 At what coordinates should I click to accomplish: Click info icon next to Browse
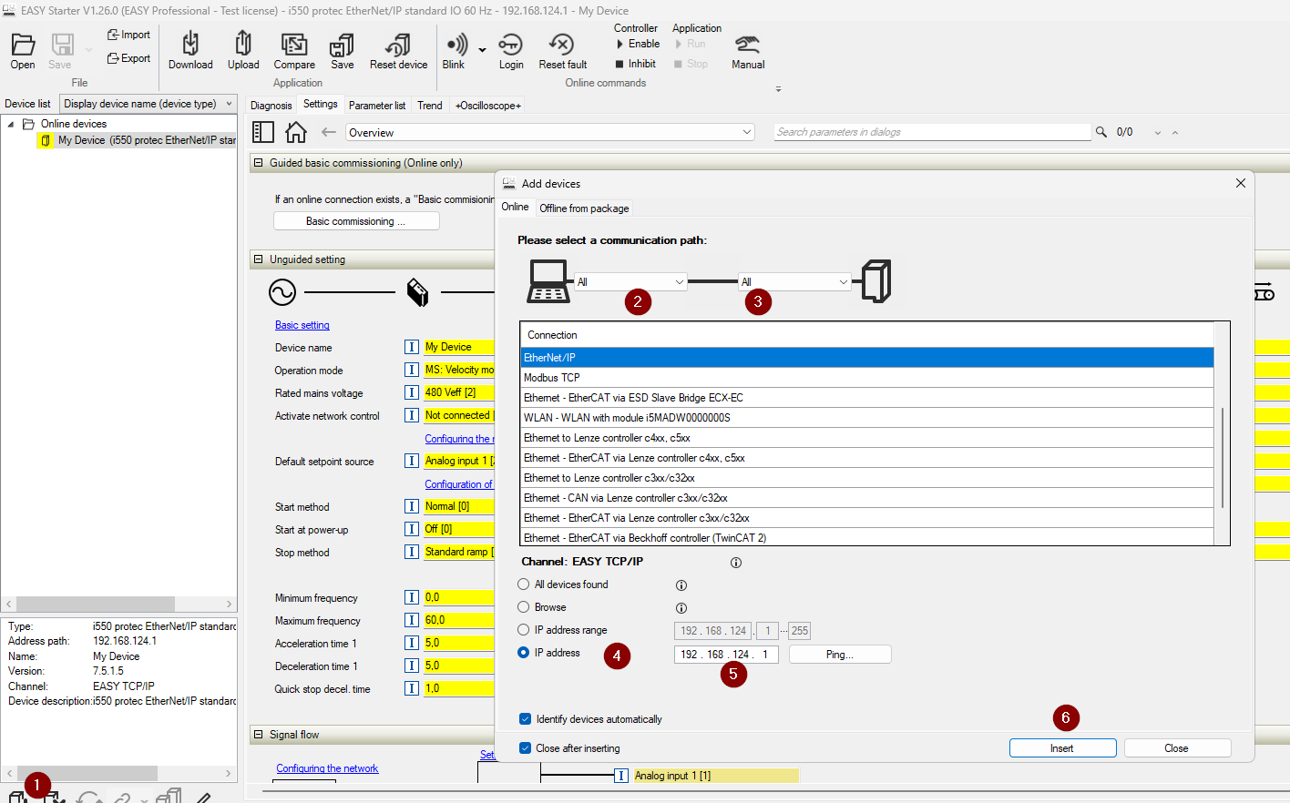point(681,608)
